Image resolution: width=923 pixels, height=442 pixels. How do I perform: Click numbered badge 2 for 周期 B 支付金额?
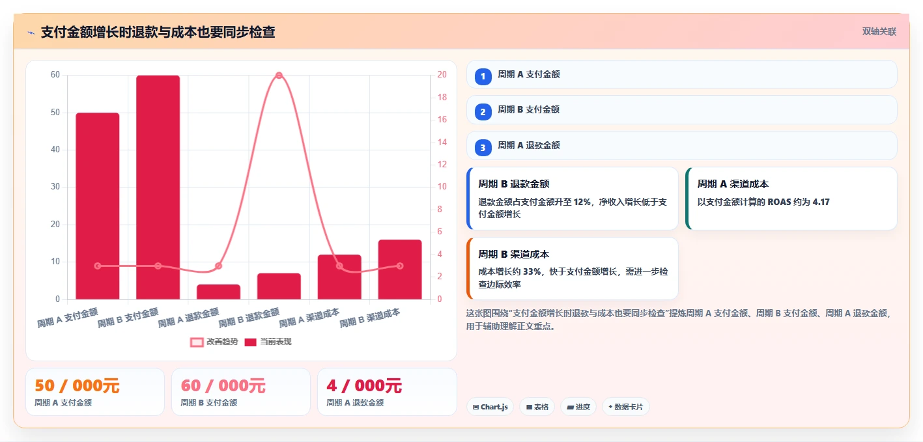483,112
